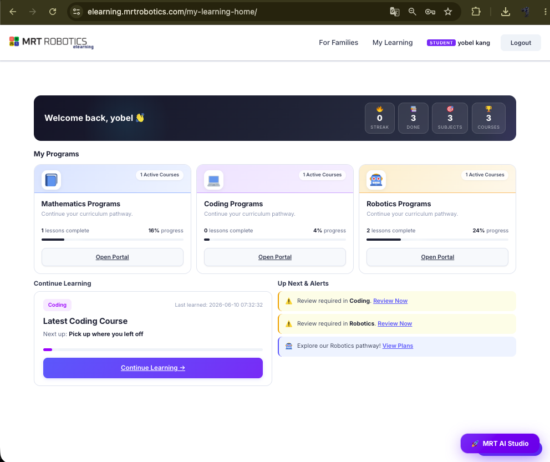Click the My Programs section heading
550x462 pixels.
[56, 154]
